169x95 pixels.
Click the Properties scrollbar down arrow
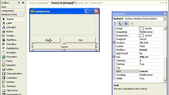pos(165,81)
